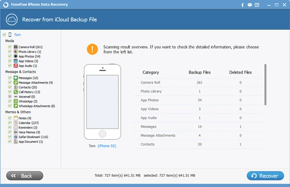Click the register icon in the title bar
The image size is (290, 187).
[x=257, y=5]
